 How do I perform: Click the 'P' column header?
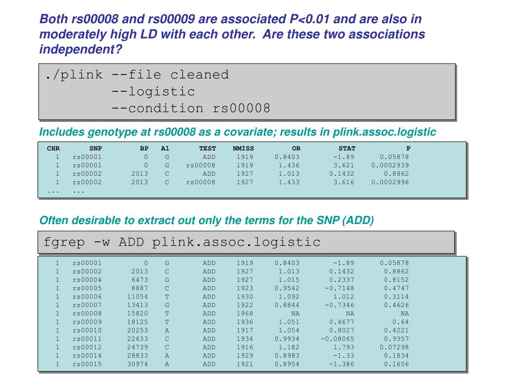click(408, 149)
